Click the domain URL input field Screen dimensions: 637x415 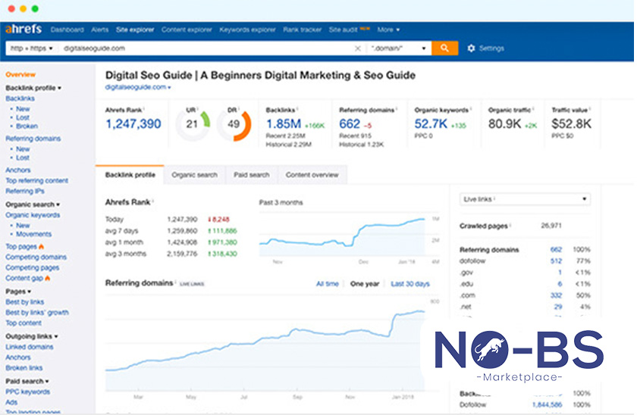(205, 48)
